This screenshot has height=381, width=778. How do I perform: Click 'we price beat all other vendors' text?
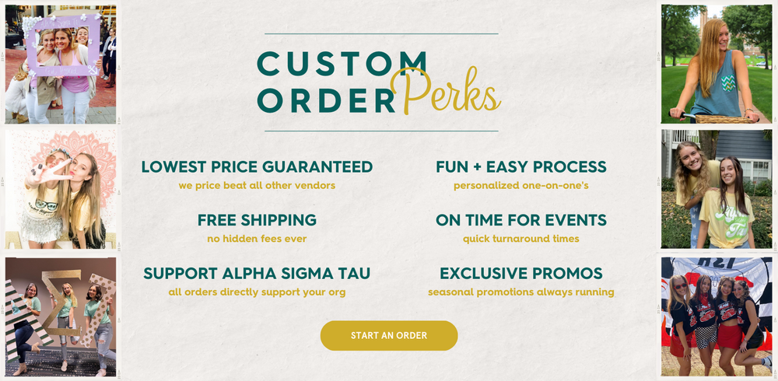pyautogui.click(x=257, y=186)
